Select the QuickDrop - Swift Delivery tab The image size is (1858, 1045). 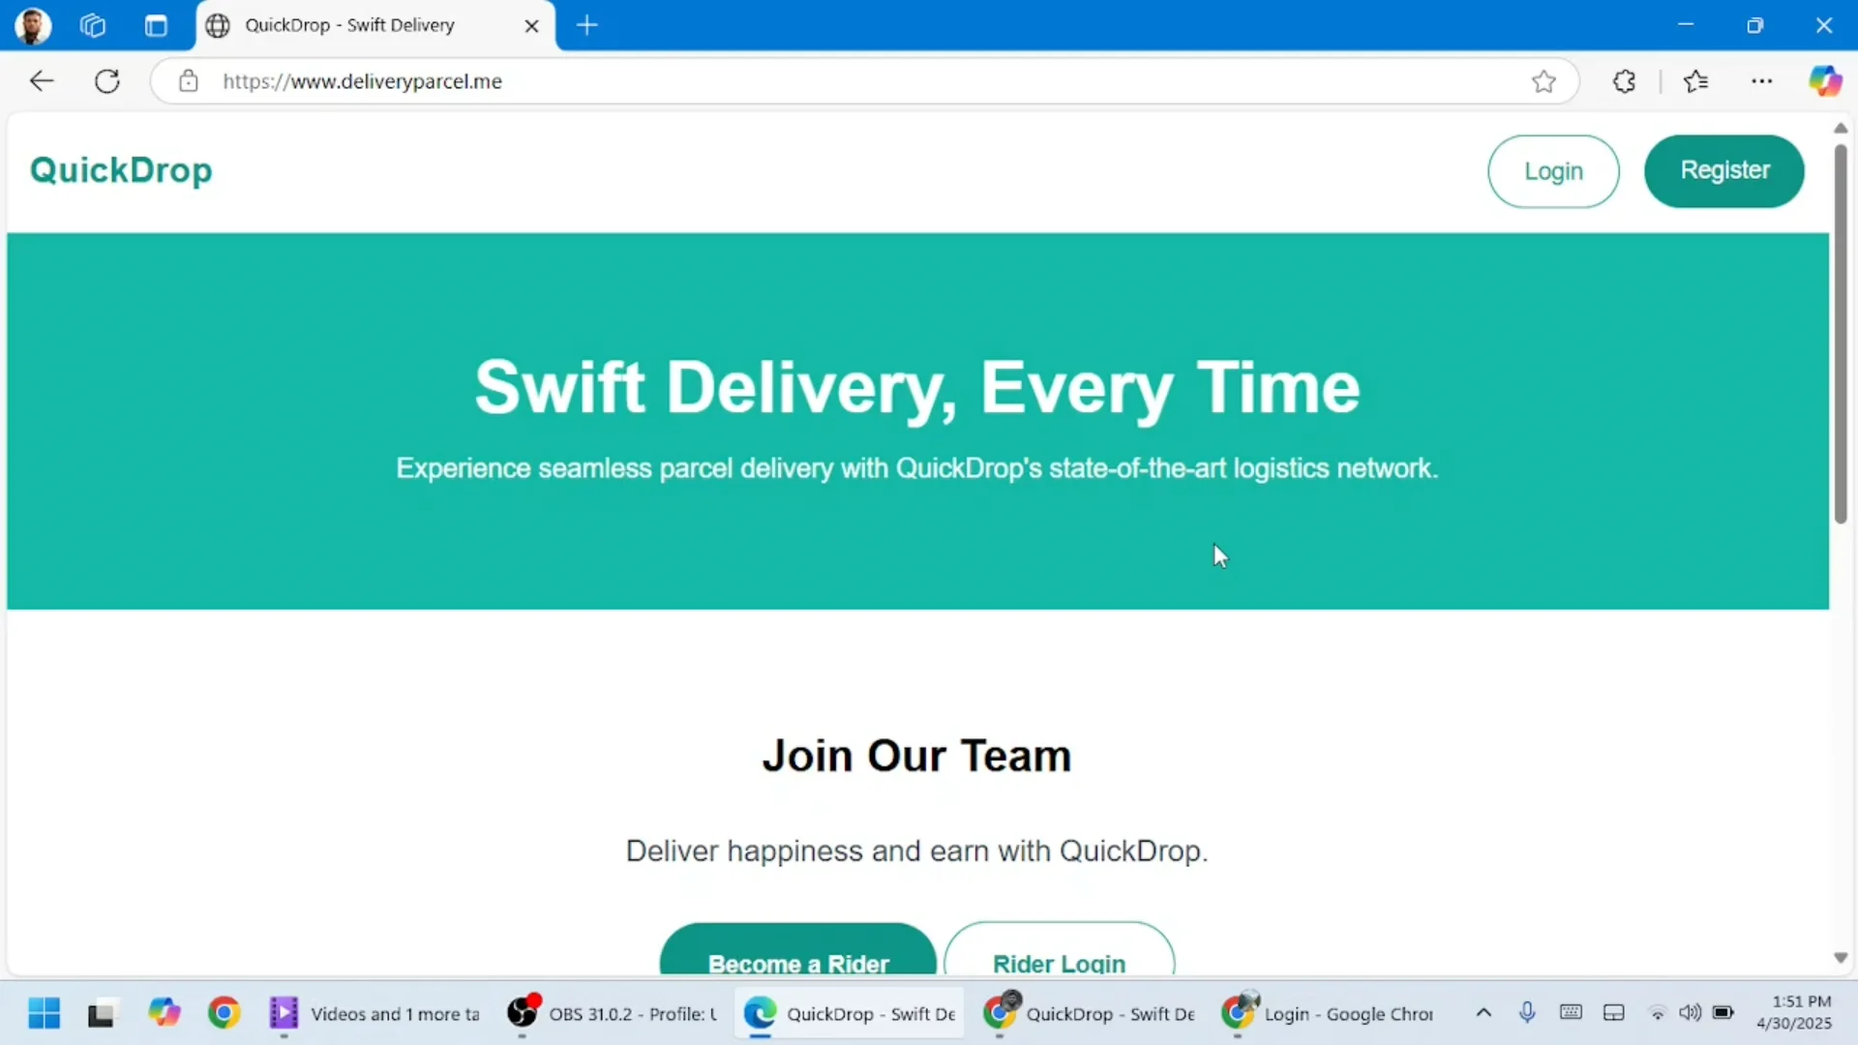[x=350, y=25]
